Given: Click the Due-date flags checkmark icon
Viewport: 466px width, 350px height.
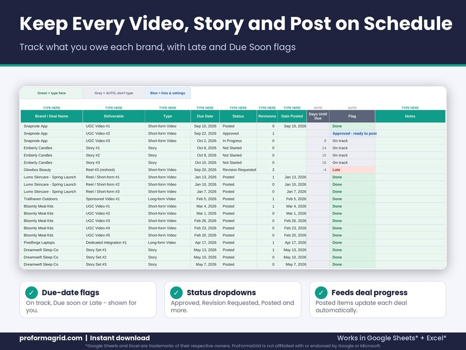Looking at the screenshot, I should [32, 292].
